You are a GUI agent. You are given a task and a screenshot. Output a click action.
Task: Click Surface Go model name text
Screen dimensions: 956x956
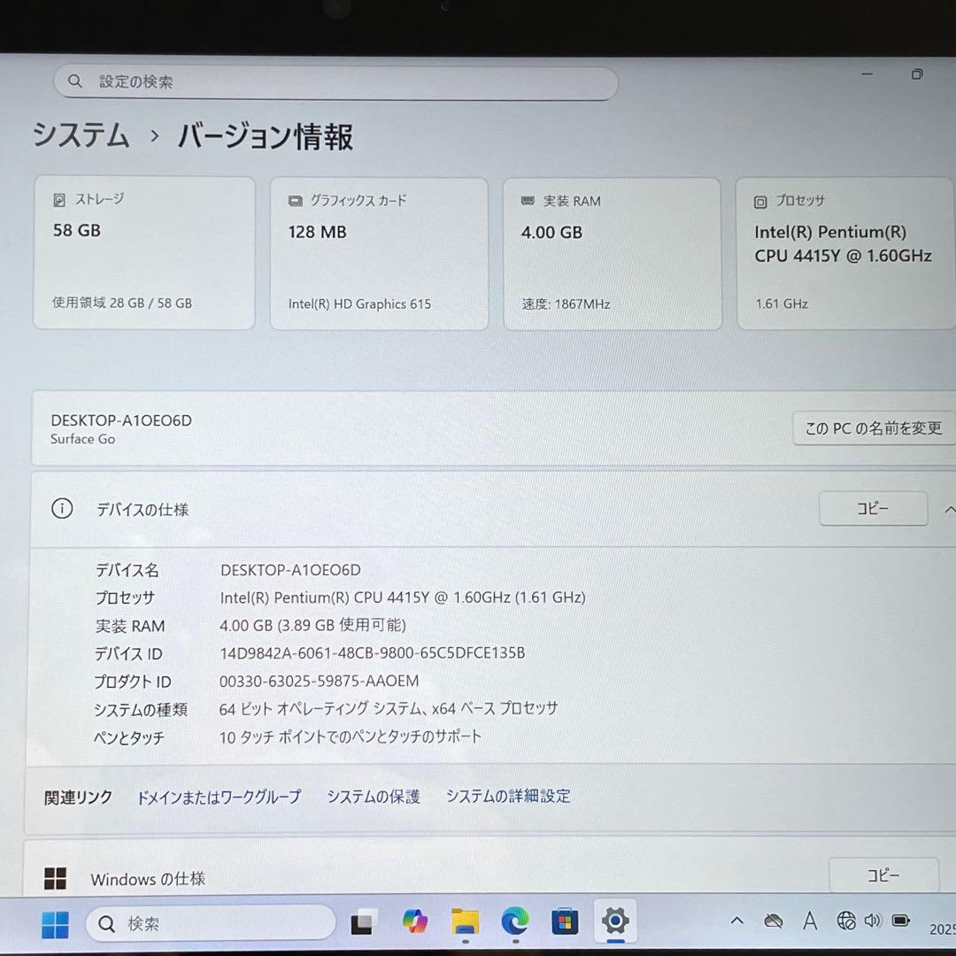click(x=82, y=439)
